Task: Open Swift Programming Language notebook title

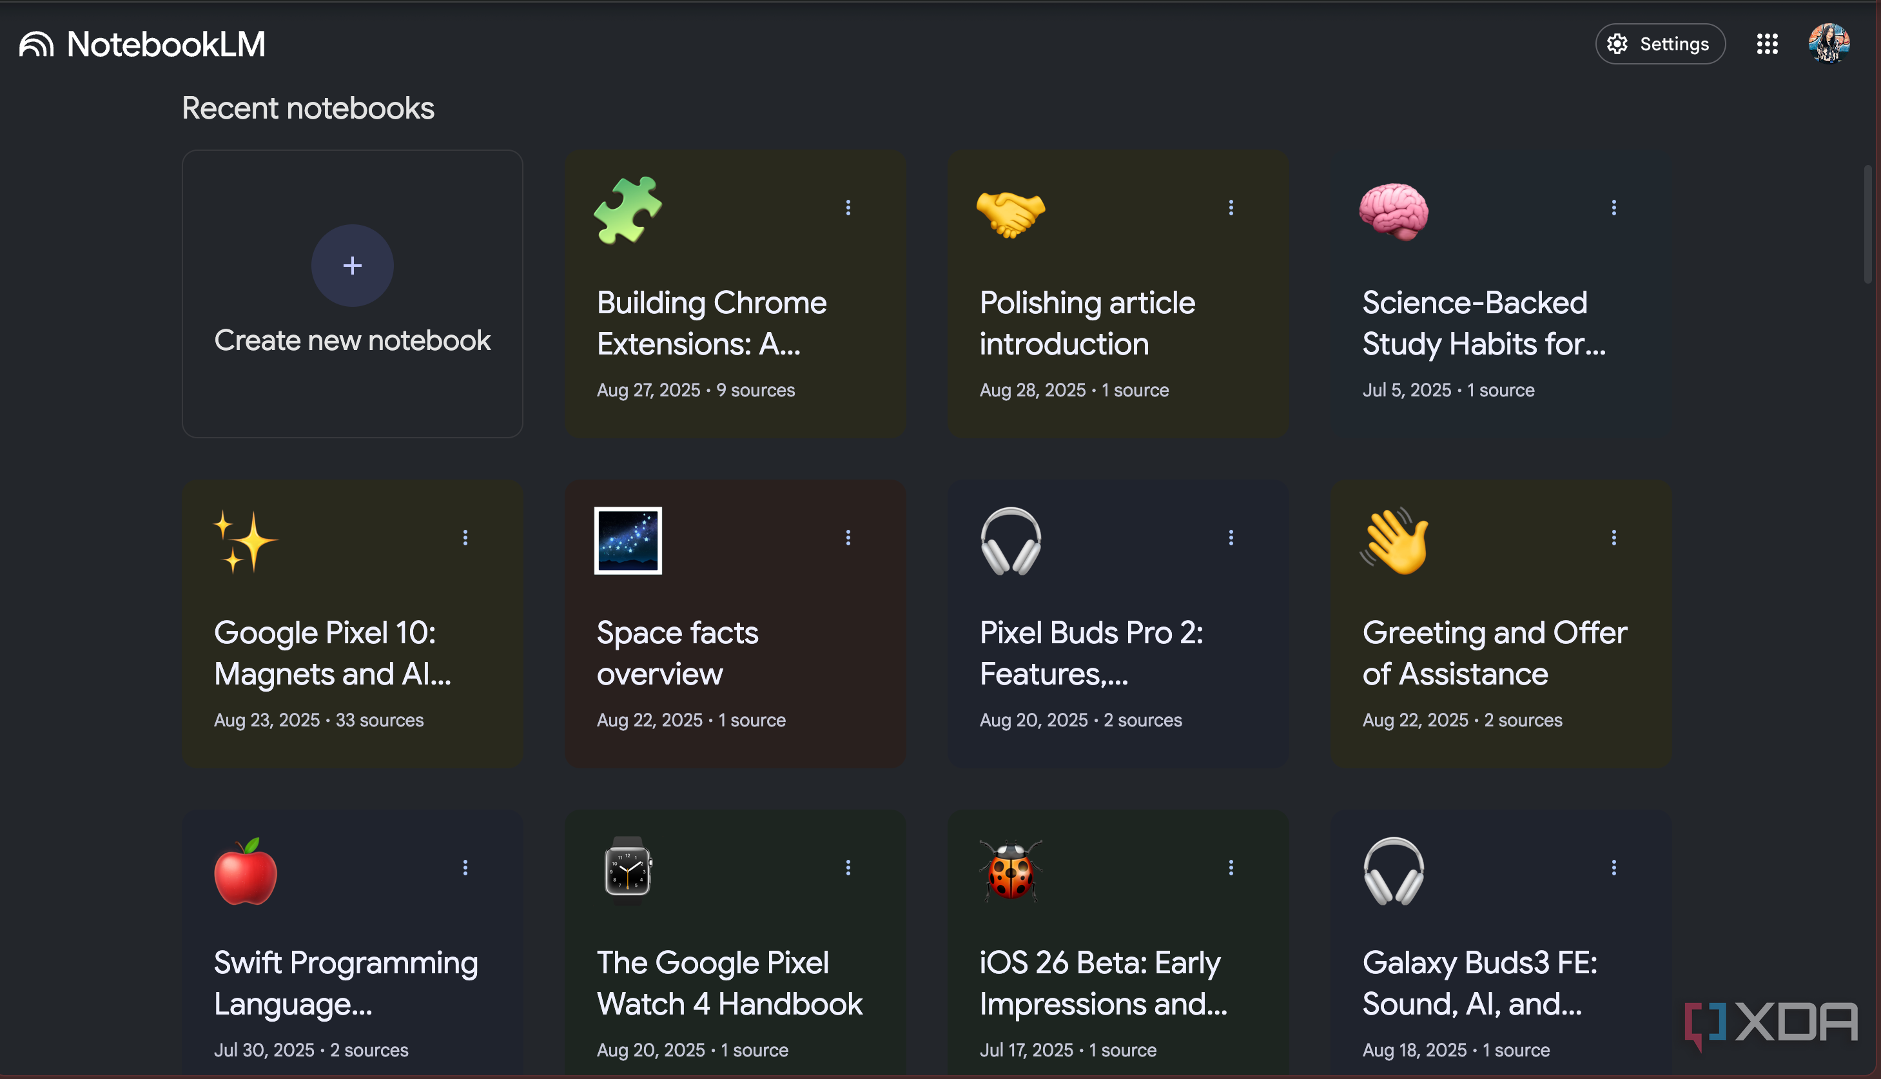Action: pos(346,983)
